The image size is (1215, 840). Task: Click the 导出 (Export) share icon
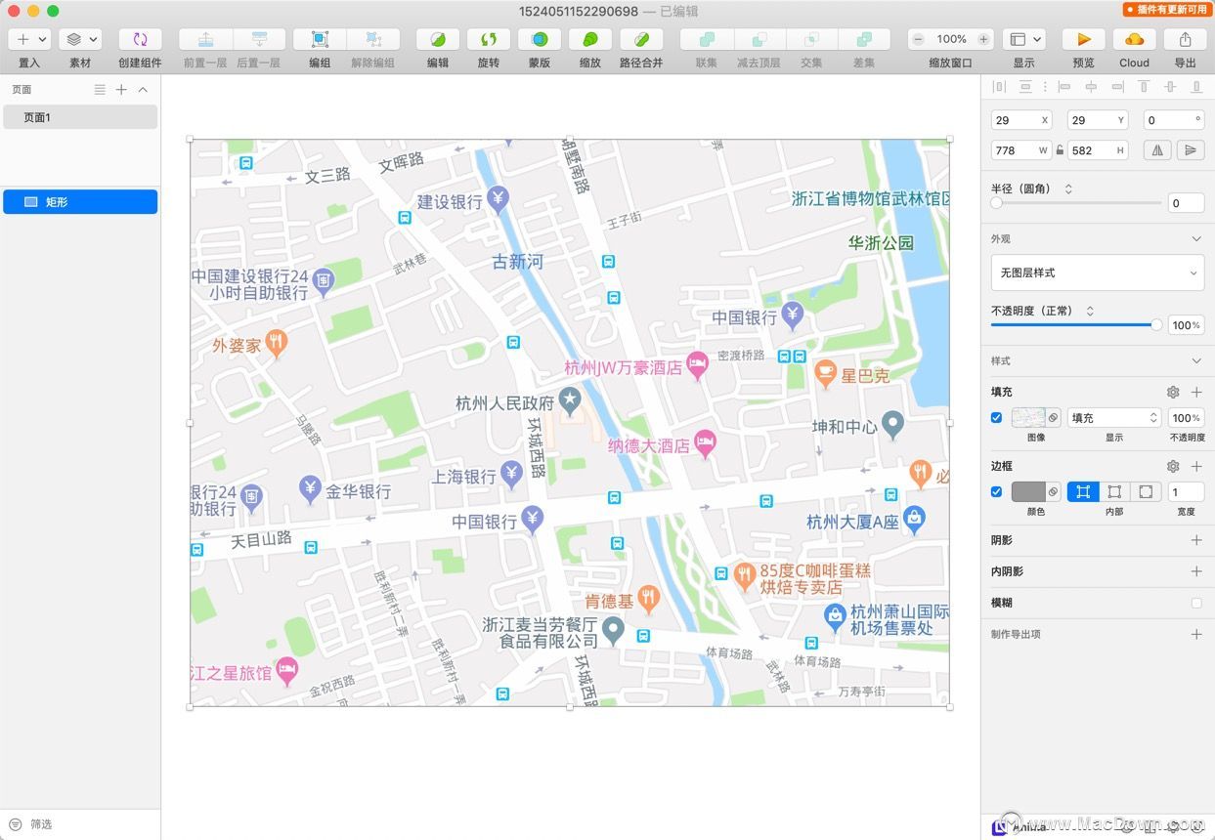pyautogui.click(x=1186, y=39)
